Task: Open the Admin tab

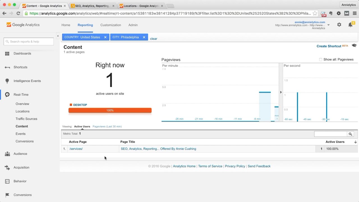Action: [133, 25]
